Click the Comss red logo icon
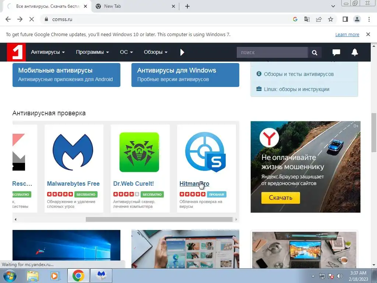 point(16,52)
